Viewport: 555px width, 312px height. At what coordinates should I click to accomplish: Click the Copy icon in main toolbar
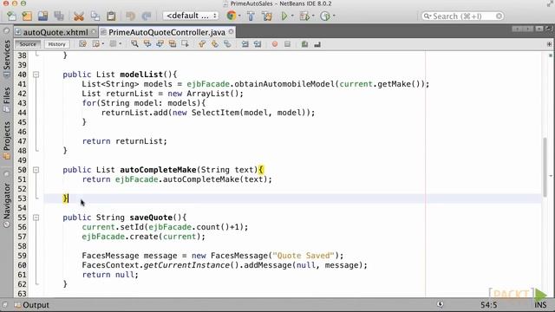(95, 16)
